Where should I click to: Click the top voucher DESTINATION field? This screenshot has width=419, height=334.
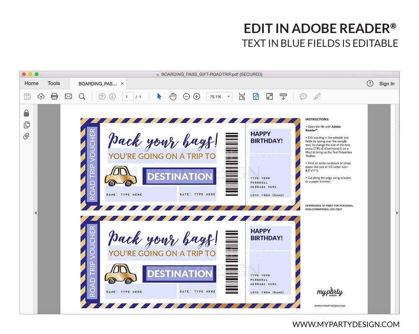pyautogui.click(x=179, y=176)
